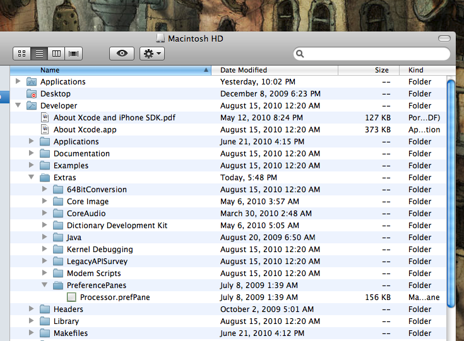
Task: Select the Desktop folder icon
Action: pos(32,94)
